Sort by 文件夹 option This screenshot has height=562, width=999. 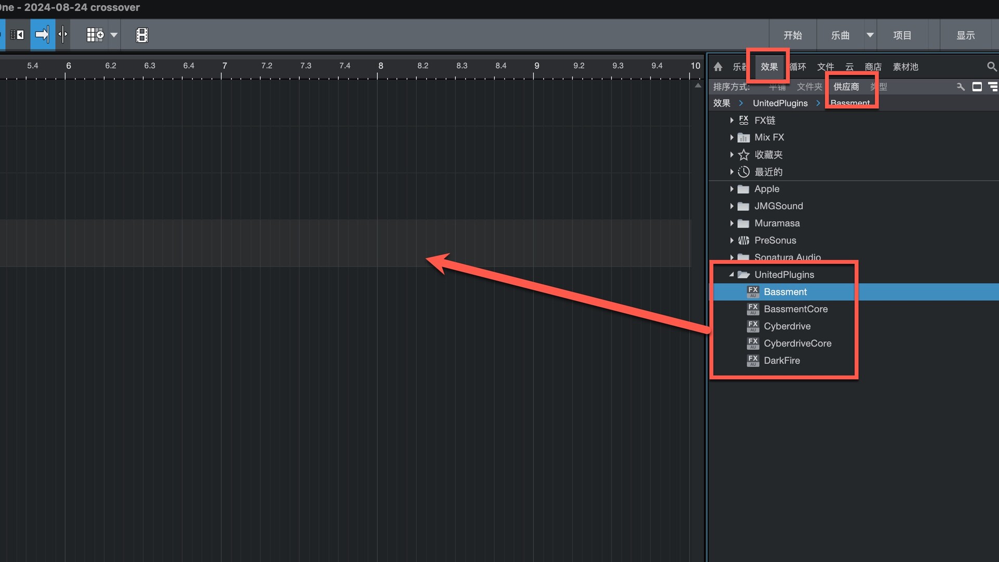[x=809, y=86]
